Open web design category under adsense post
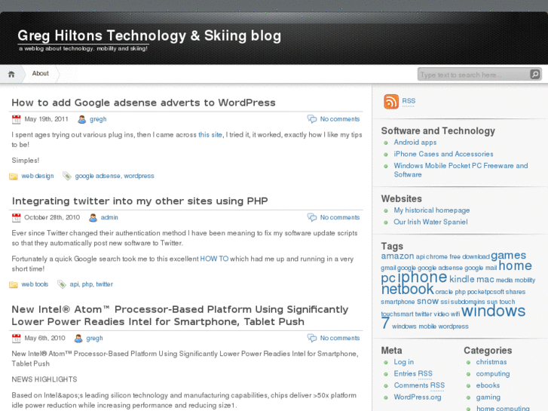548x411 pixels. click(x=38, y=176)
